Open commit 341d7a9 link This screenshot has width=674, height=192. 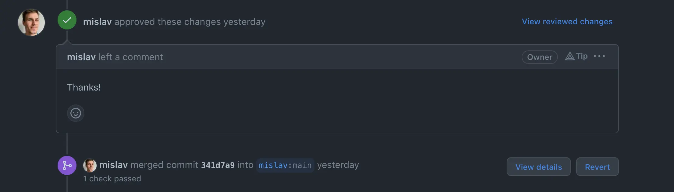coord(218,165)
